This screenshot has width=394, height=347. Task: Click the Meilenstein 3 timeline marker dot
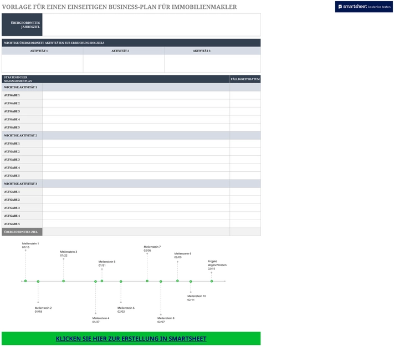pos(64,281)
